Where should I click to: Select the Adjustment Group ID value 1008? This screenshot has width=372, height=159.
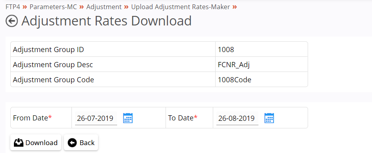[x=226, y=49]
